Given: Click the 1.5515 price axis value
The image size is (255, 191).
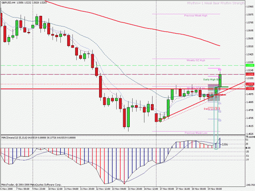Looking at the screenshot, I should pyautogui.click(x=250, y=46).
